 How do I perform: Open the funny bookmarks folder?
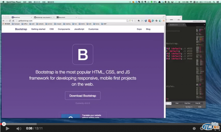96,24
